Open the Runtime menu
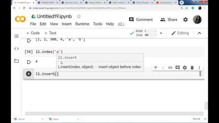 pyautogui.click(x=82, y=24)
